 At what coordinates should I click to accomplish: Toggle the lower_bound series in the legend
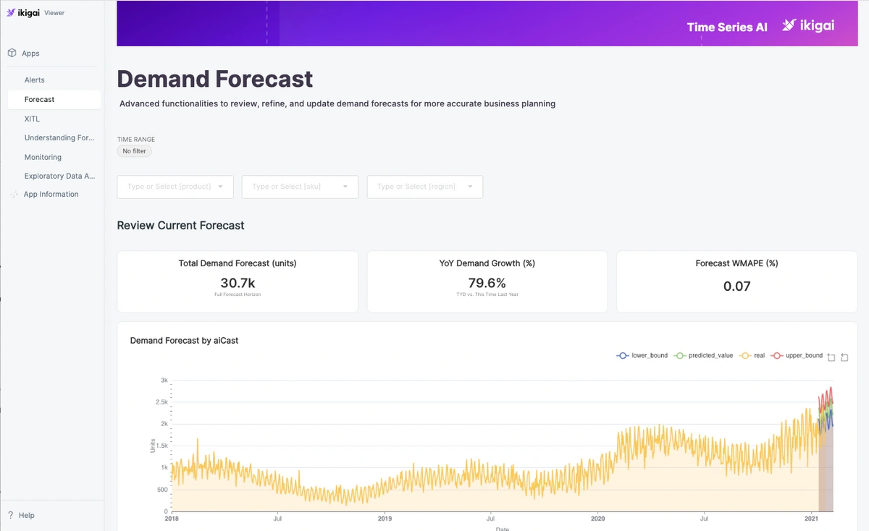[642, 356]
